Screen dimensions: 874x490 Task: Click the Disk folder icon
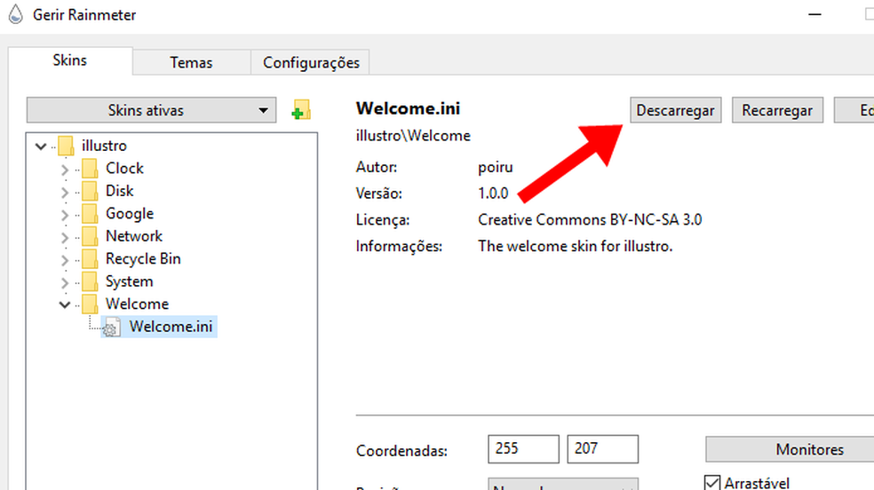coord(90,191)
